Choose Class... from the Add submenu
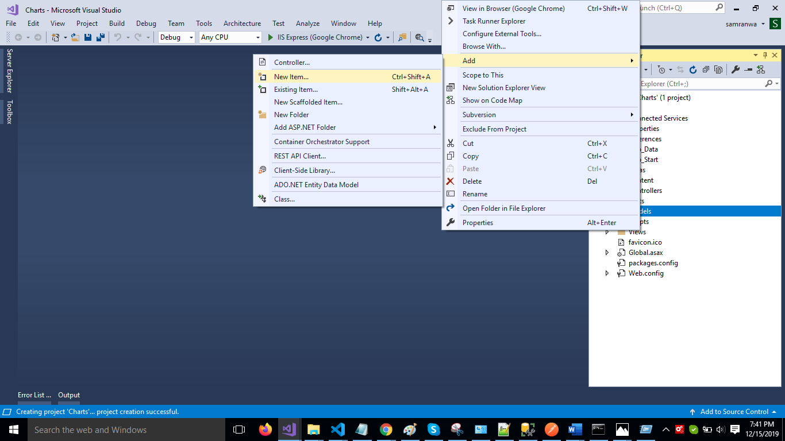The width and height of the screenshot is (785, 441). [x=284, y=199]
